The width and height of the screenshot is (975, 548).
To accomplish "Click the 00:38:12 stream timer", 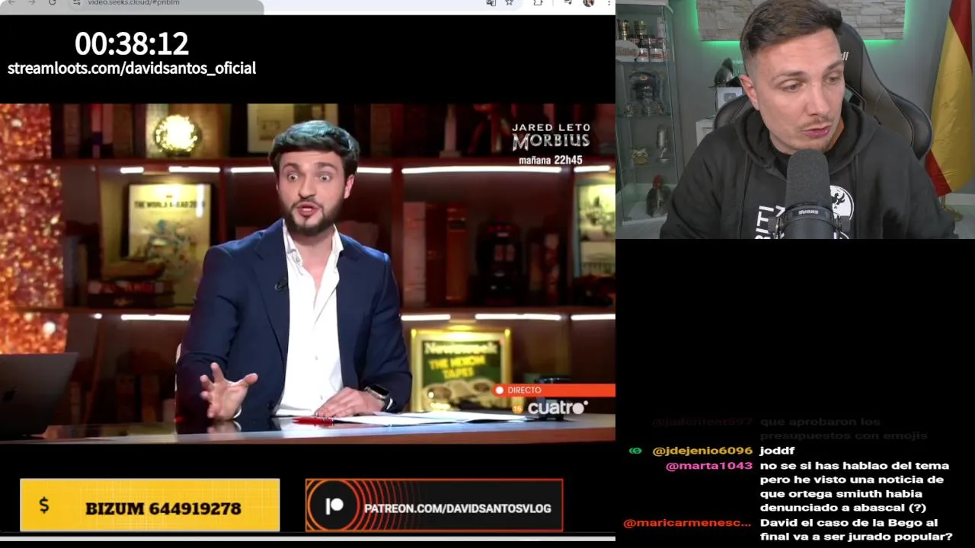I will (x=132, y=43).
